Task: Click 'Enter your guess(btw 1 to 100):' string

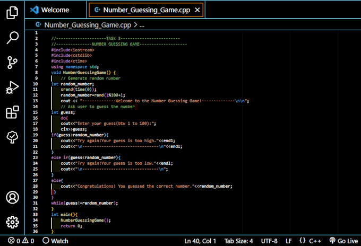Action: pos(115,124)
